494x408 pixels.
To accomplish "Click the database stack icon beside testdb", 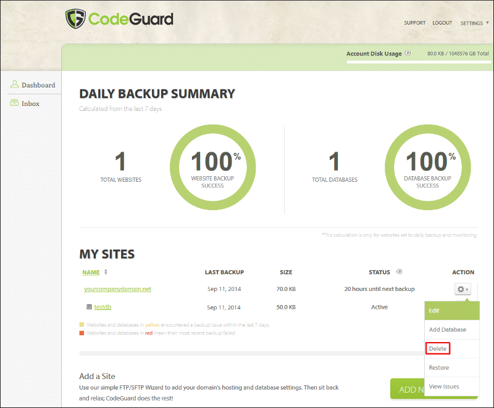I will click(x=89, y=307).
